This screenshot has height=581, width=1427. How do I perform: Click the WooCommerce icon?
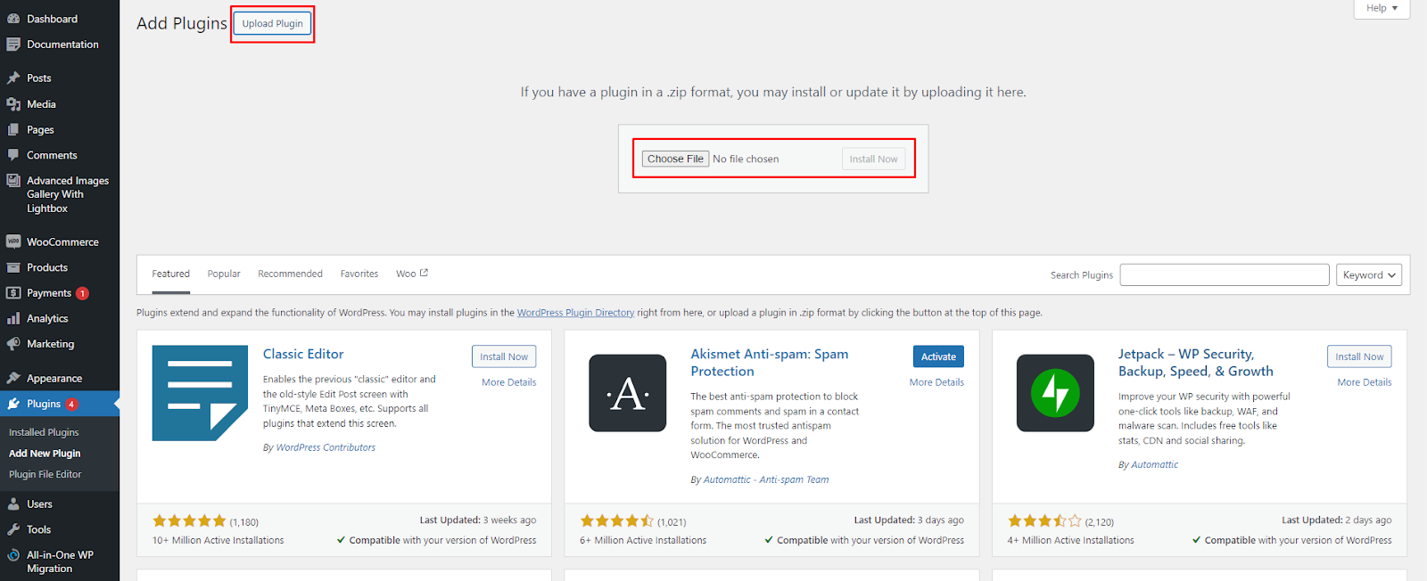13,241
